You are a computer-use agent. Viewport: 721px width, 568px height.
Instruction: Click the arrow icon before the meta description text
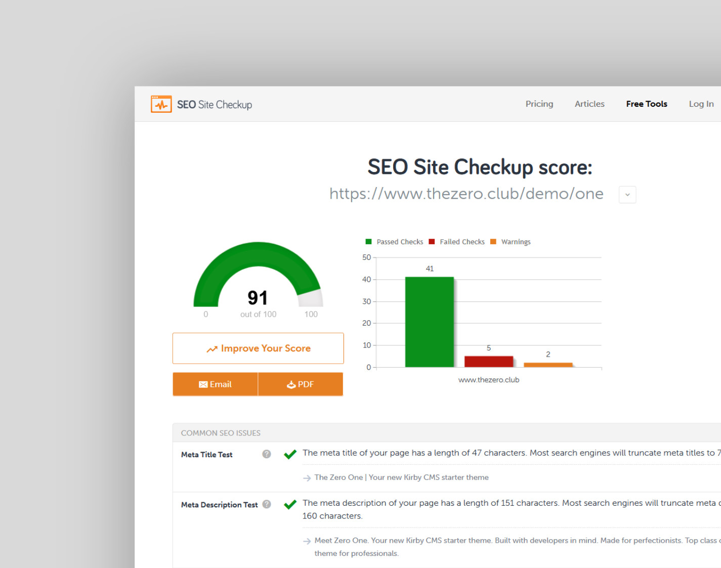coord(307,541)
